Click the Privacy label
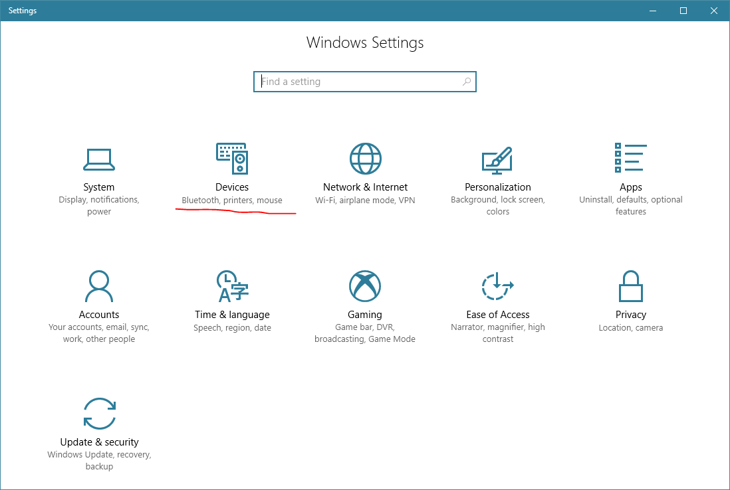 click(631, 315)
